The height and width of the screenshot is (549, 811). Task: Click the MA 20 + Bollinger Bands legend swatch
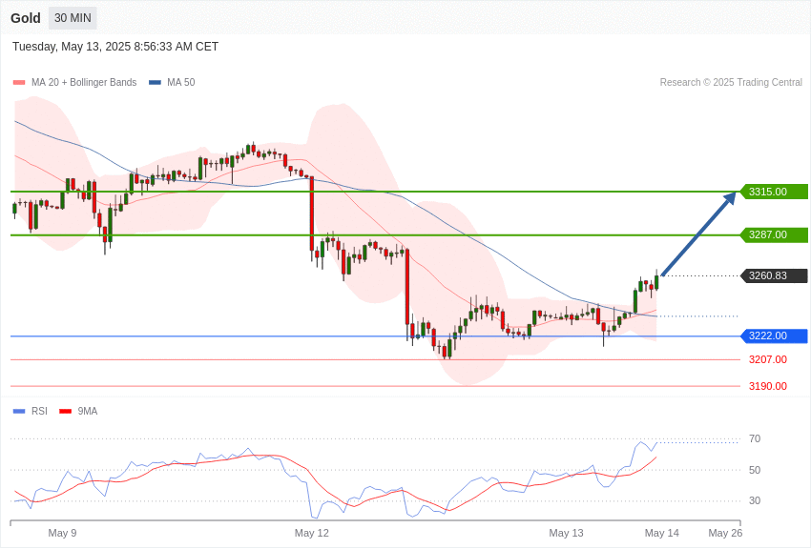coord(19,82)
